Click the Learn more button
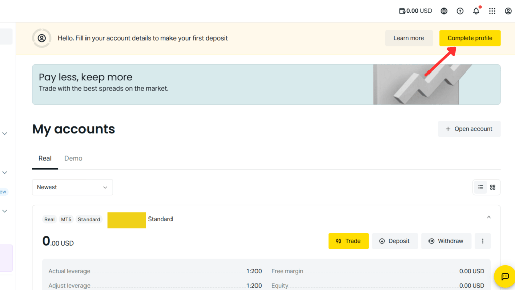Image resolution: width=515 pixels, height=290 pixels. (x=408, y=38)
